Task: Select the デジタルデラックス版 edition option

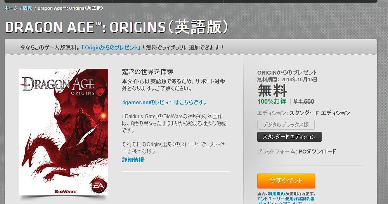Action: click(x=286, y=125)
